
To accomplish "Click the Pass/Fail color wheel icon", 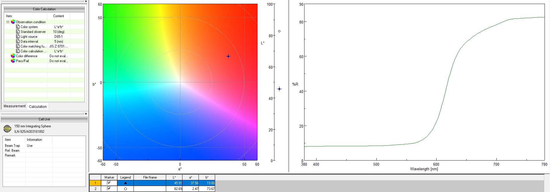I will (x=13, y=61).
